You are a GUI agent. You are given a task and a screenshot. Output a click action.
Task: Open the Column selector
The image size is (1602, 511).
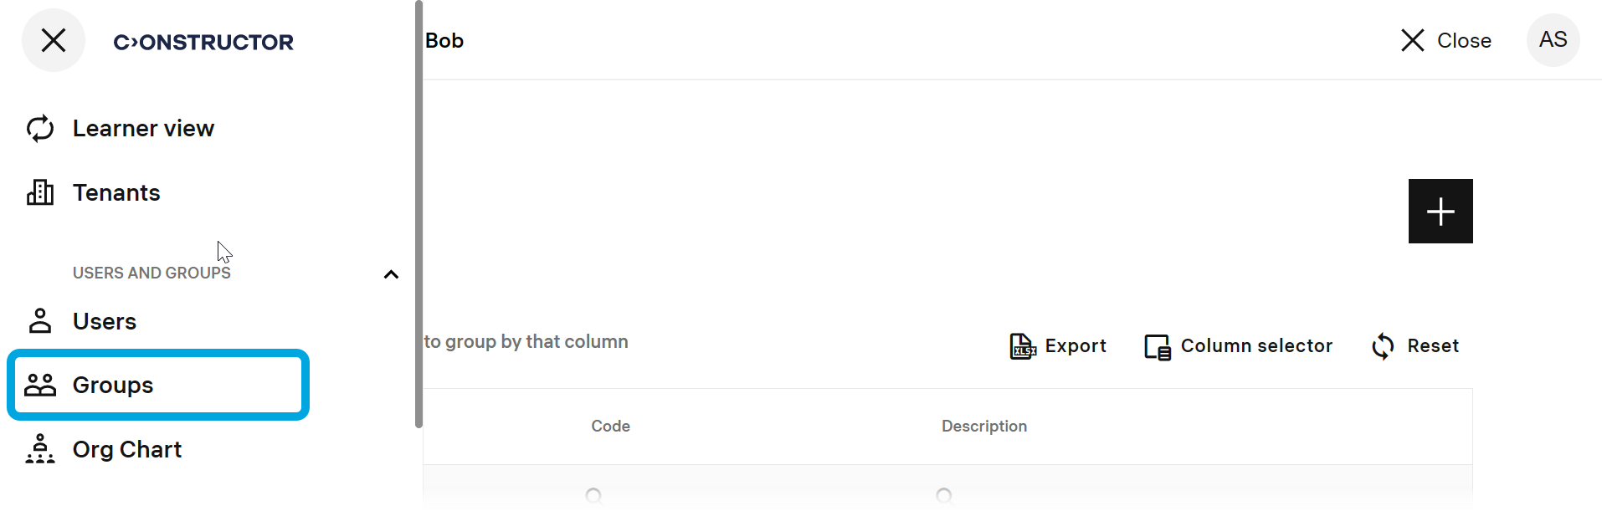[x=1239, y=346]
